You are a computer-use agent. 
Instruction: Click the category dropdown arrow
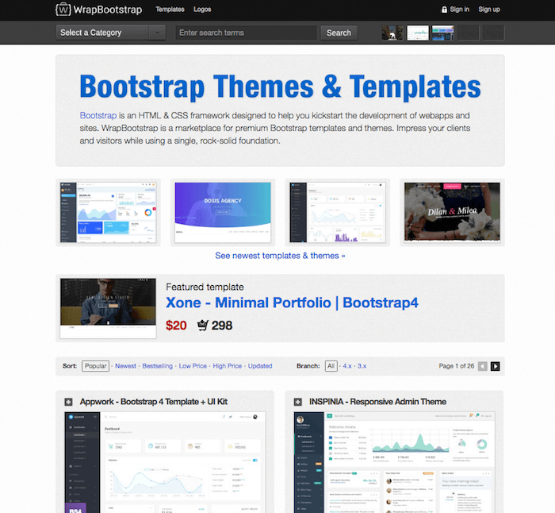point(157,33)
